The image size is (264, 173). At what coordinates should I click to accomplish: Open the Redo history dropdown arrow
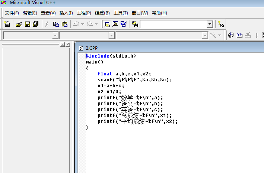96,24
